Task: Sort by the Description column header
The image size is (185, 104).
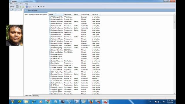Action: (x=69, y=14)
